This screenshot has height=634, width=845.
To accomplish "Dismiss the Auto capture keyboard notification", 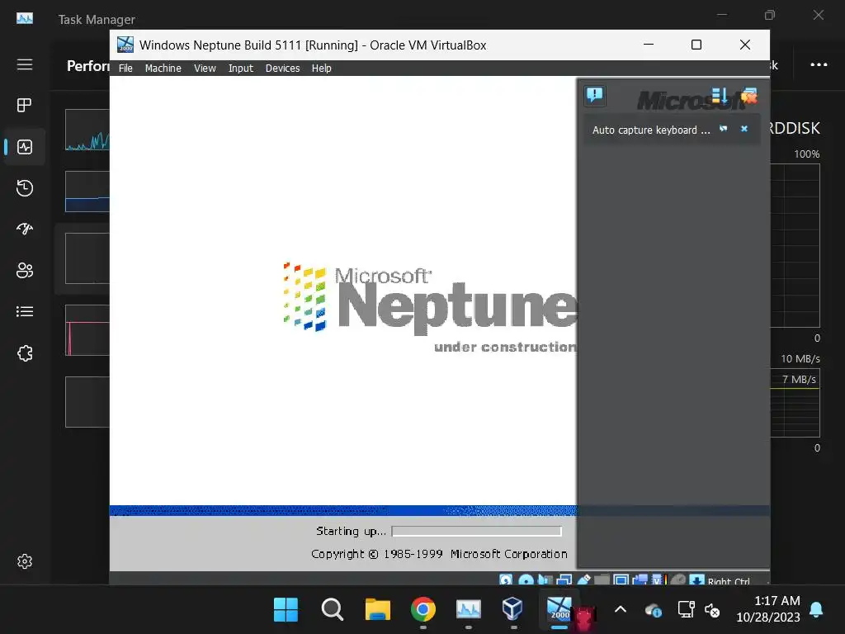I will pyautogui.click(x=744, y=129).
